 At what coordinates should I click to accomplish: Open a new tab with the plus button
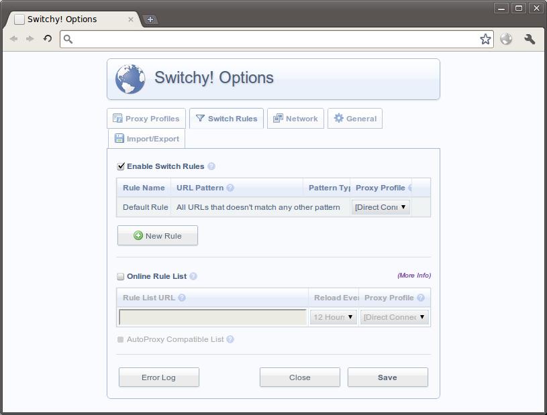(150, 19)
